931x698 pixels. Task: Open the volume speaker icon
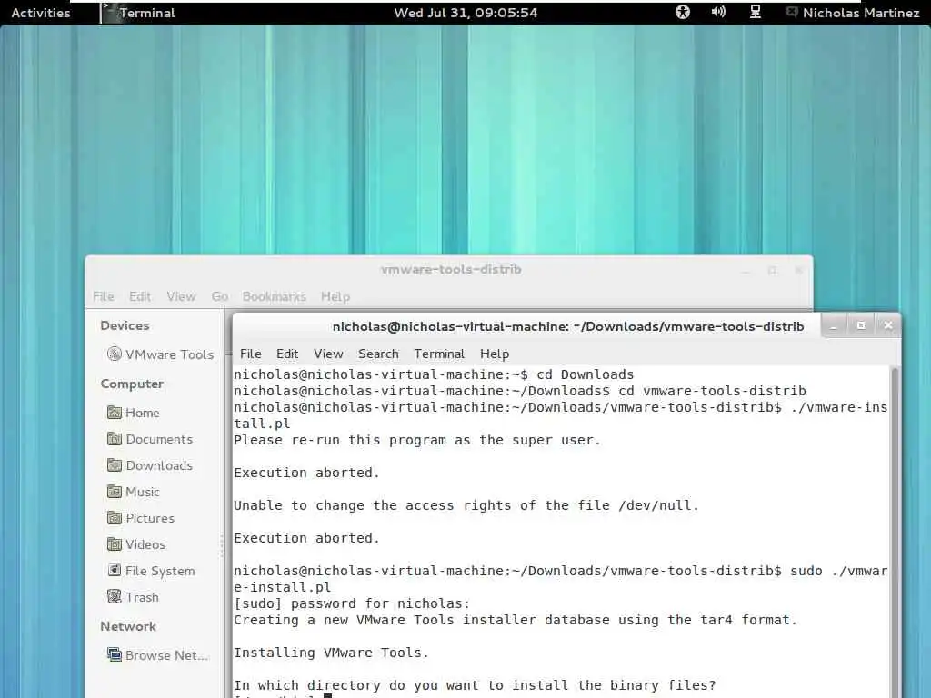coord(718,12)
